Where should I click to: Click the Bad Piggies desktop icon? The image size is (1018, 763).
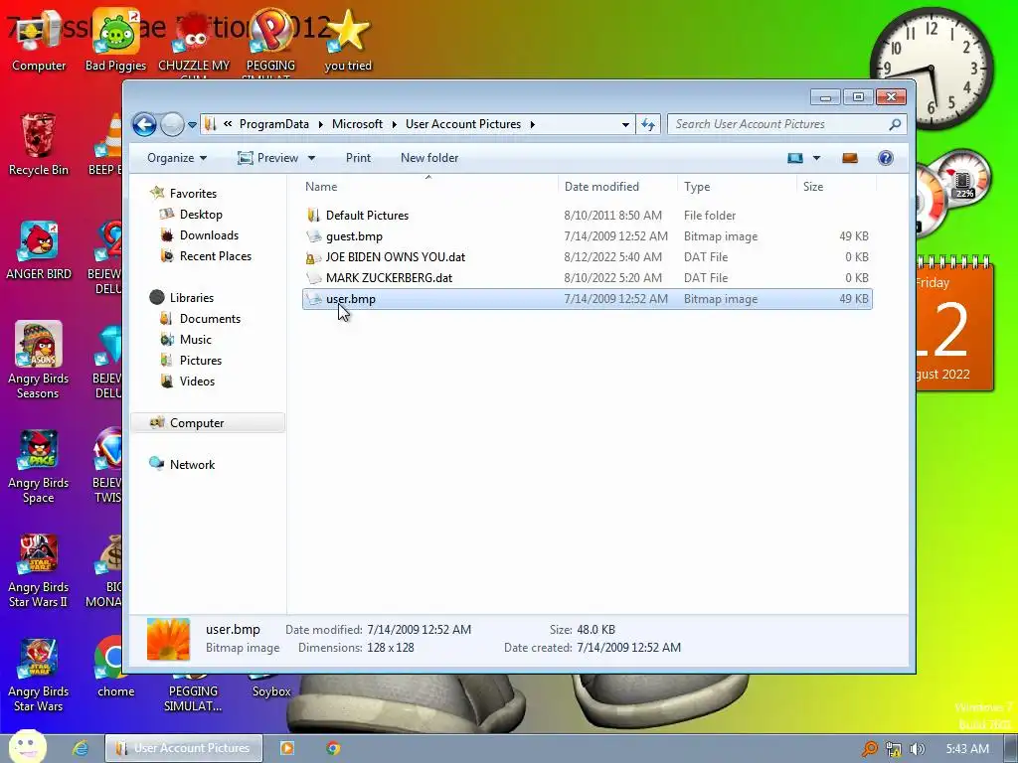tap(115, 42)
